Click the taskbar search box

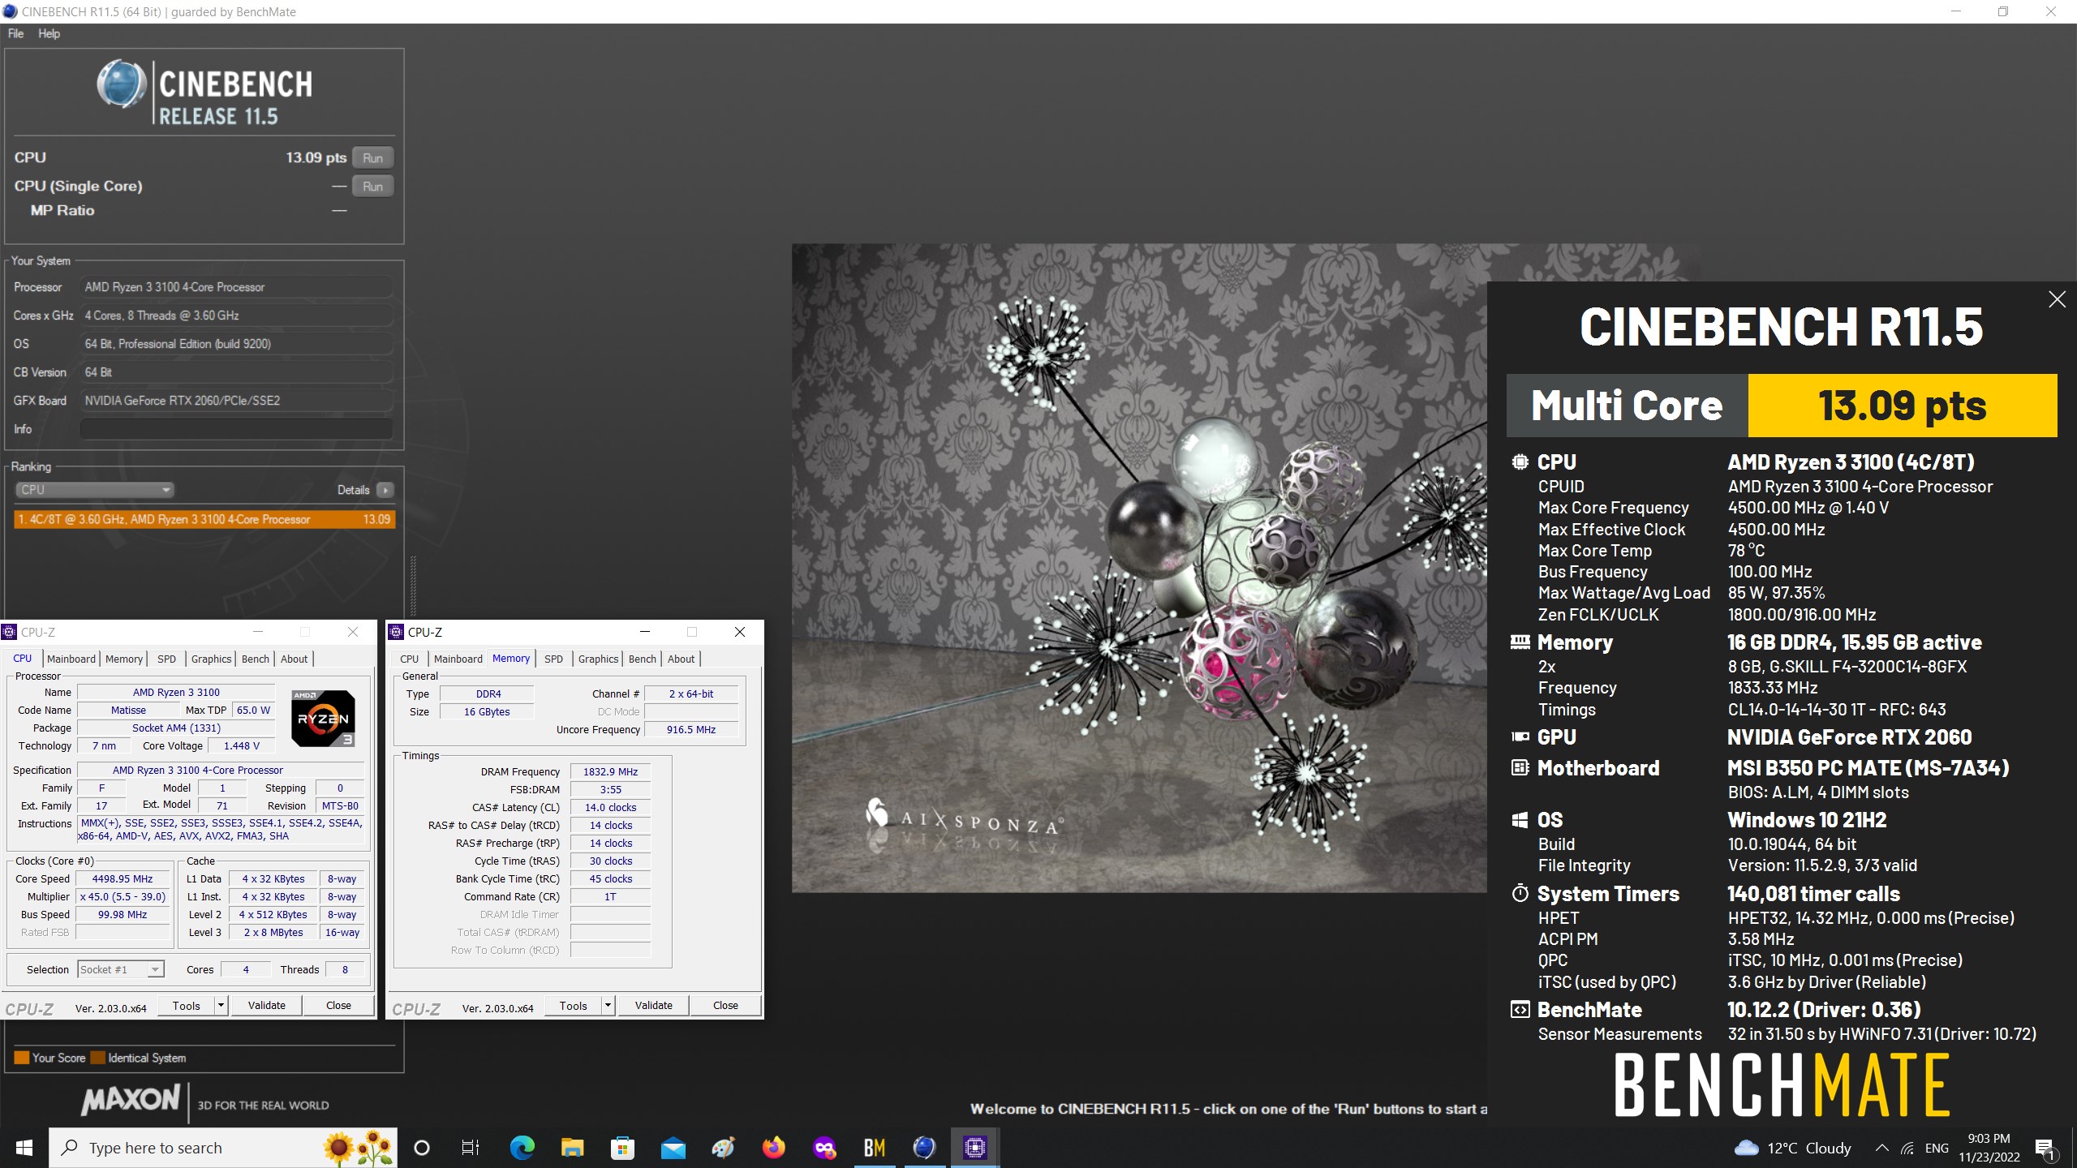[x=223, y=1148]
